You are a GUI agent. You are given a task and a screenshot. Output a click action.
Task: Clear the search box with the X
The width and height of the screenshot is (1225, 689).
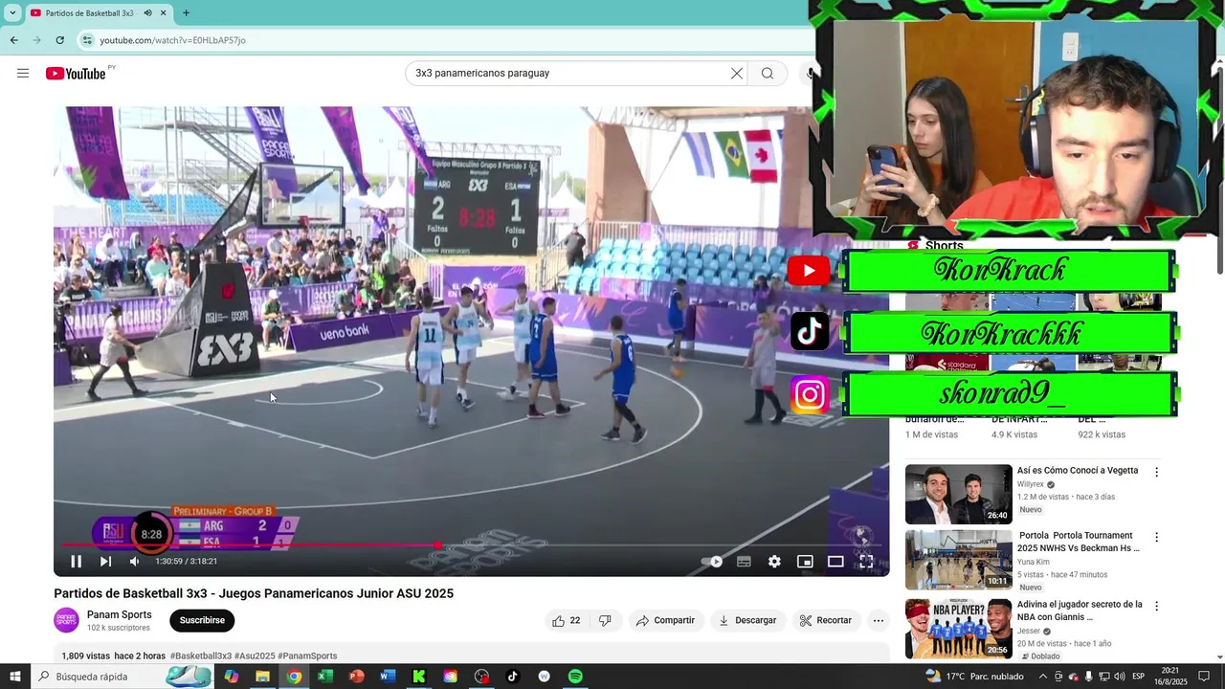(737, 74)
